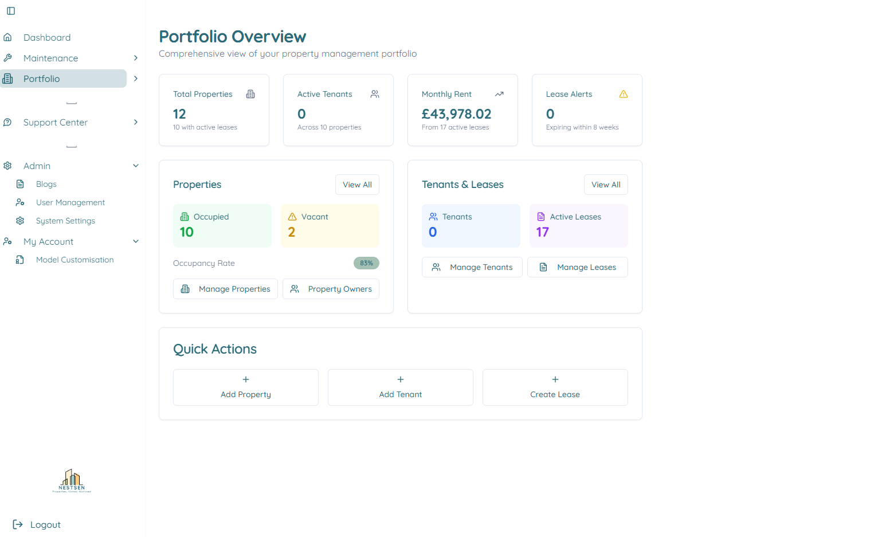Toggle the sidebar collapse icon
This screenshot has width=878, height=537.
pos(11,11)
